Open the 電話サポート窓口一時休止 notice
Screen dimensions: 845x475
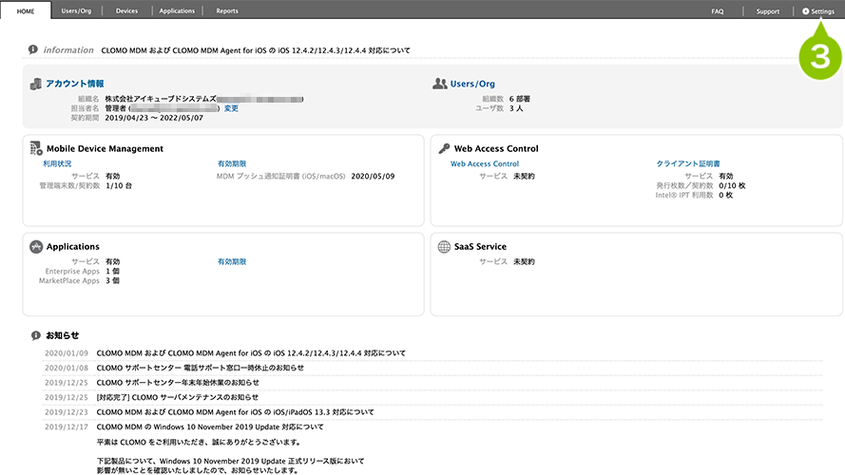click(x=200, y=368)
